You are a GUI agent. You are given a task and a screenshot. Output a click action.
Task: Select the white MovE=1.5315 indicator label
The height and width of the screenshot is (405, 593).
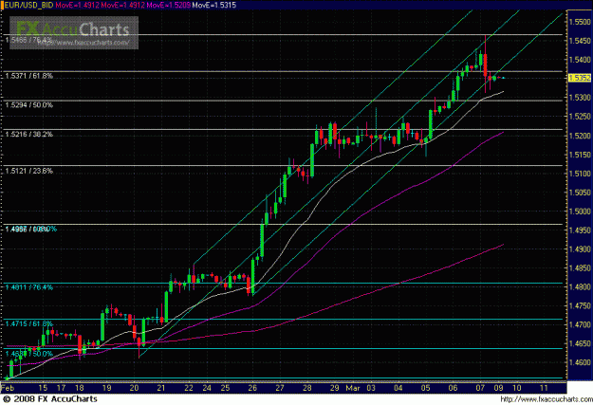[x=214, y=6]
